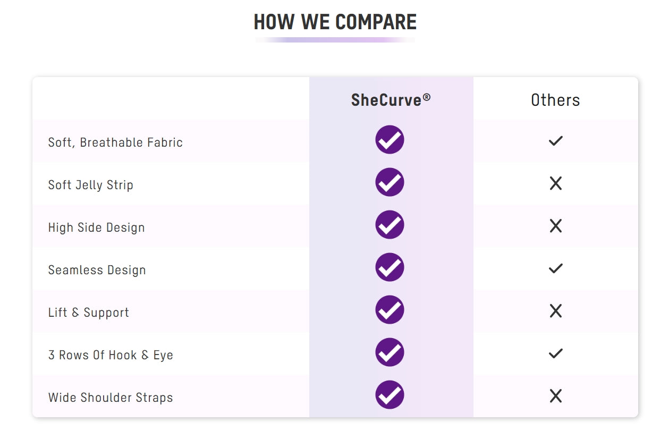Click Others X mark for Lift & Support
The width and height of the screenshot is (652, 430).
555,311
